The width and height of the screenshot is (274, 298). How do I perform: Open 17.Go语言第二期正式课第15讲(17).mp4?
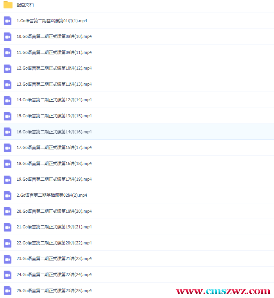(x=54, y=147)
